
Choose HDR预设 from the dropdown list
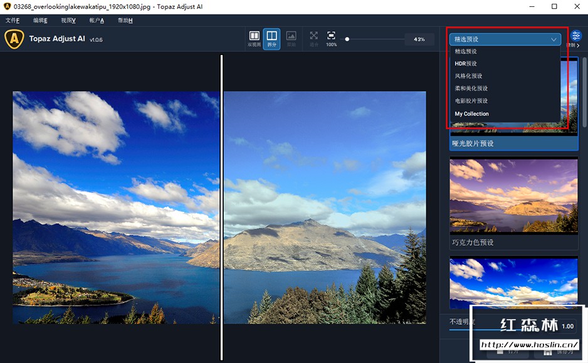(x=505, y=64)
